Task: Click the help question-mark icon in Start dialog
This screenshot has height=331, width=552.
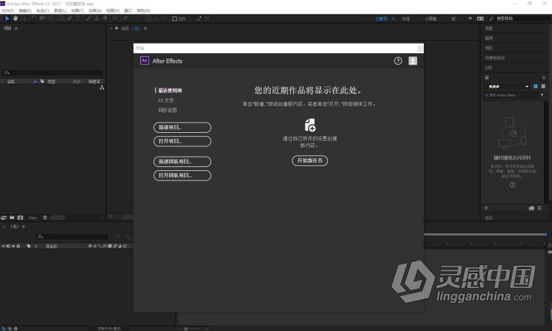Action: coord(398,61)
